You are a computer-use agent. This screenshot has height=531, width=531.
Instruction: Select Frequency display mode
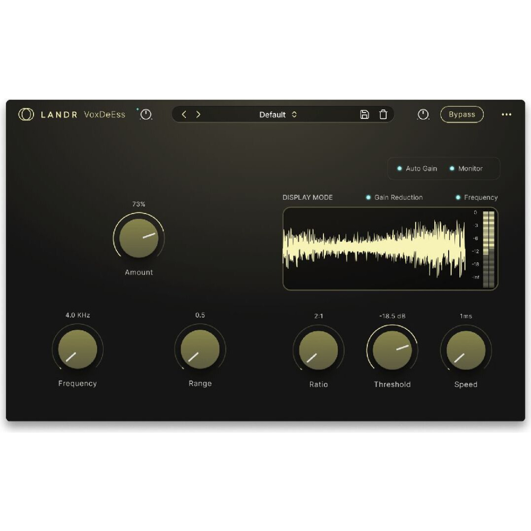(x=477, y=198)
